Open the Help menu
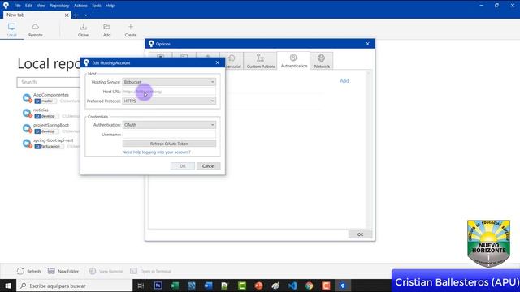Viewport: 520px width, 292px height. [110, 6]
